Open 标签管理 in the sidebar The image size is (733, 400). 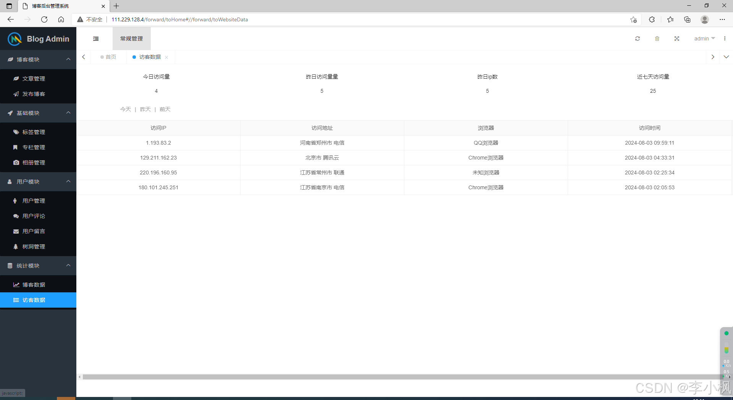[38, 132]
